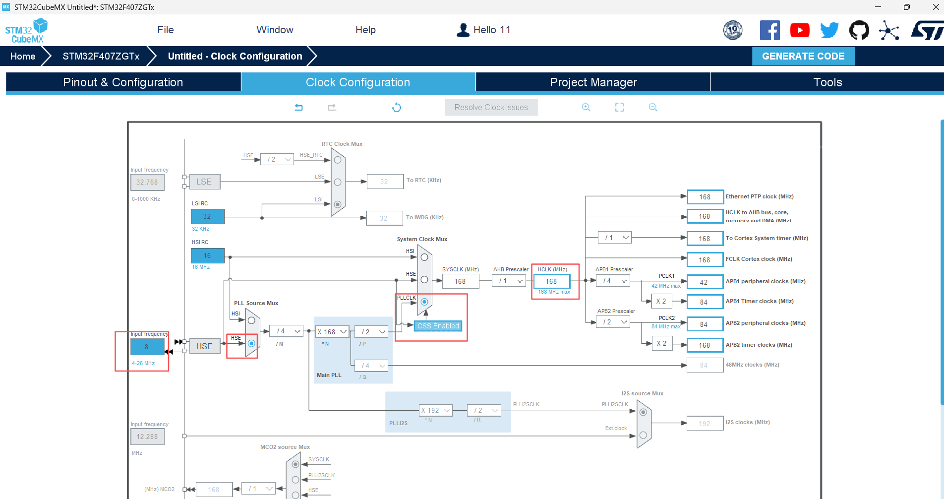Open the PLL /M divider dropdown

click(287, 331)
